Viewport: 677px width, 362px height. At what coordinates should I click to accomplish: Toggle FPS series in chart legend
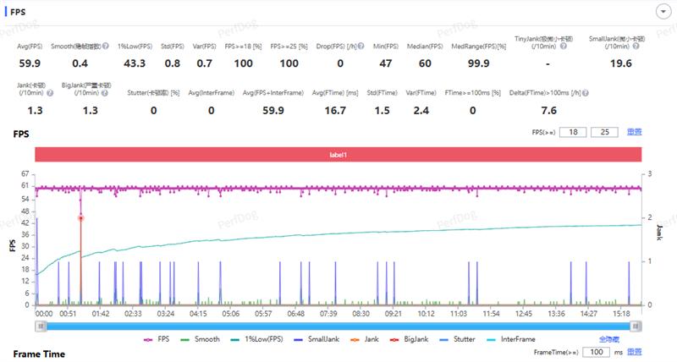(157, 339)
